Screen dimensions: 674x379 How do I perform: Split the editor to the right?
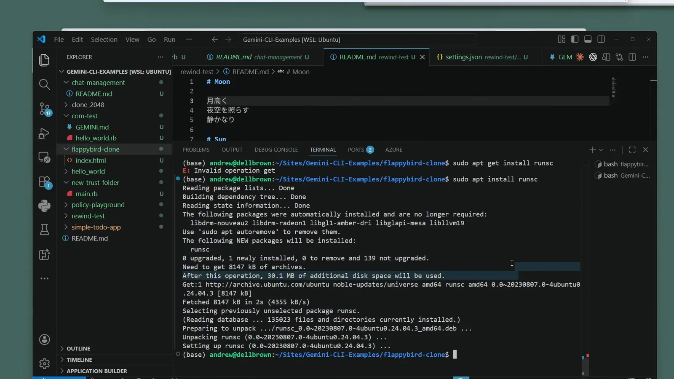click(632, 57)
